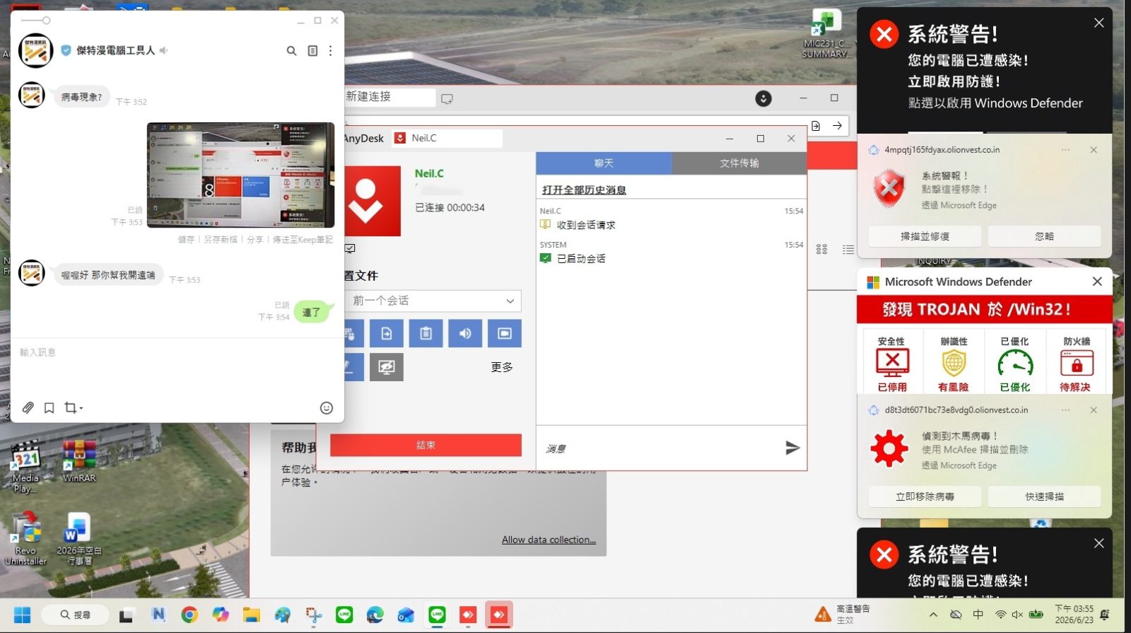Attach a file in LINE chat
1131x633 pixels.
point(28,408)
